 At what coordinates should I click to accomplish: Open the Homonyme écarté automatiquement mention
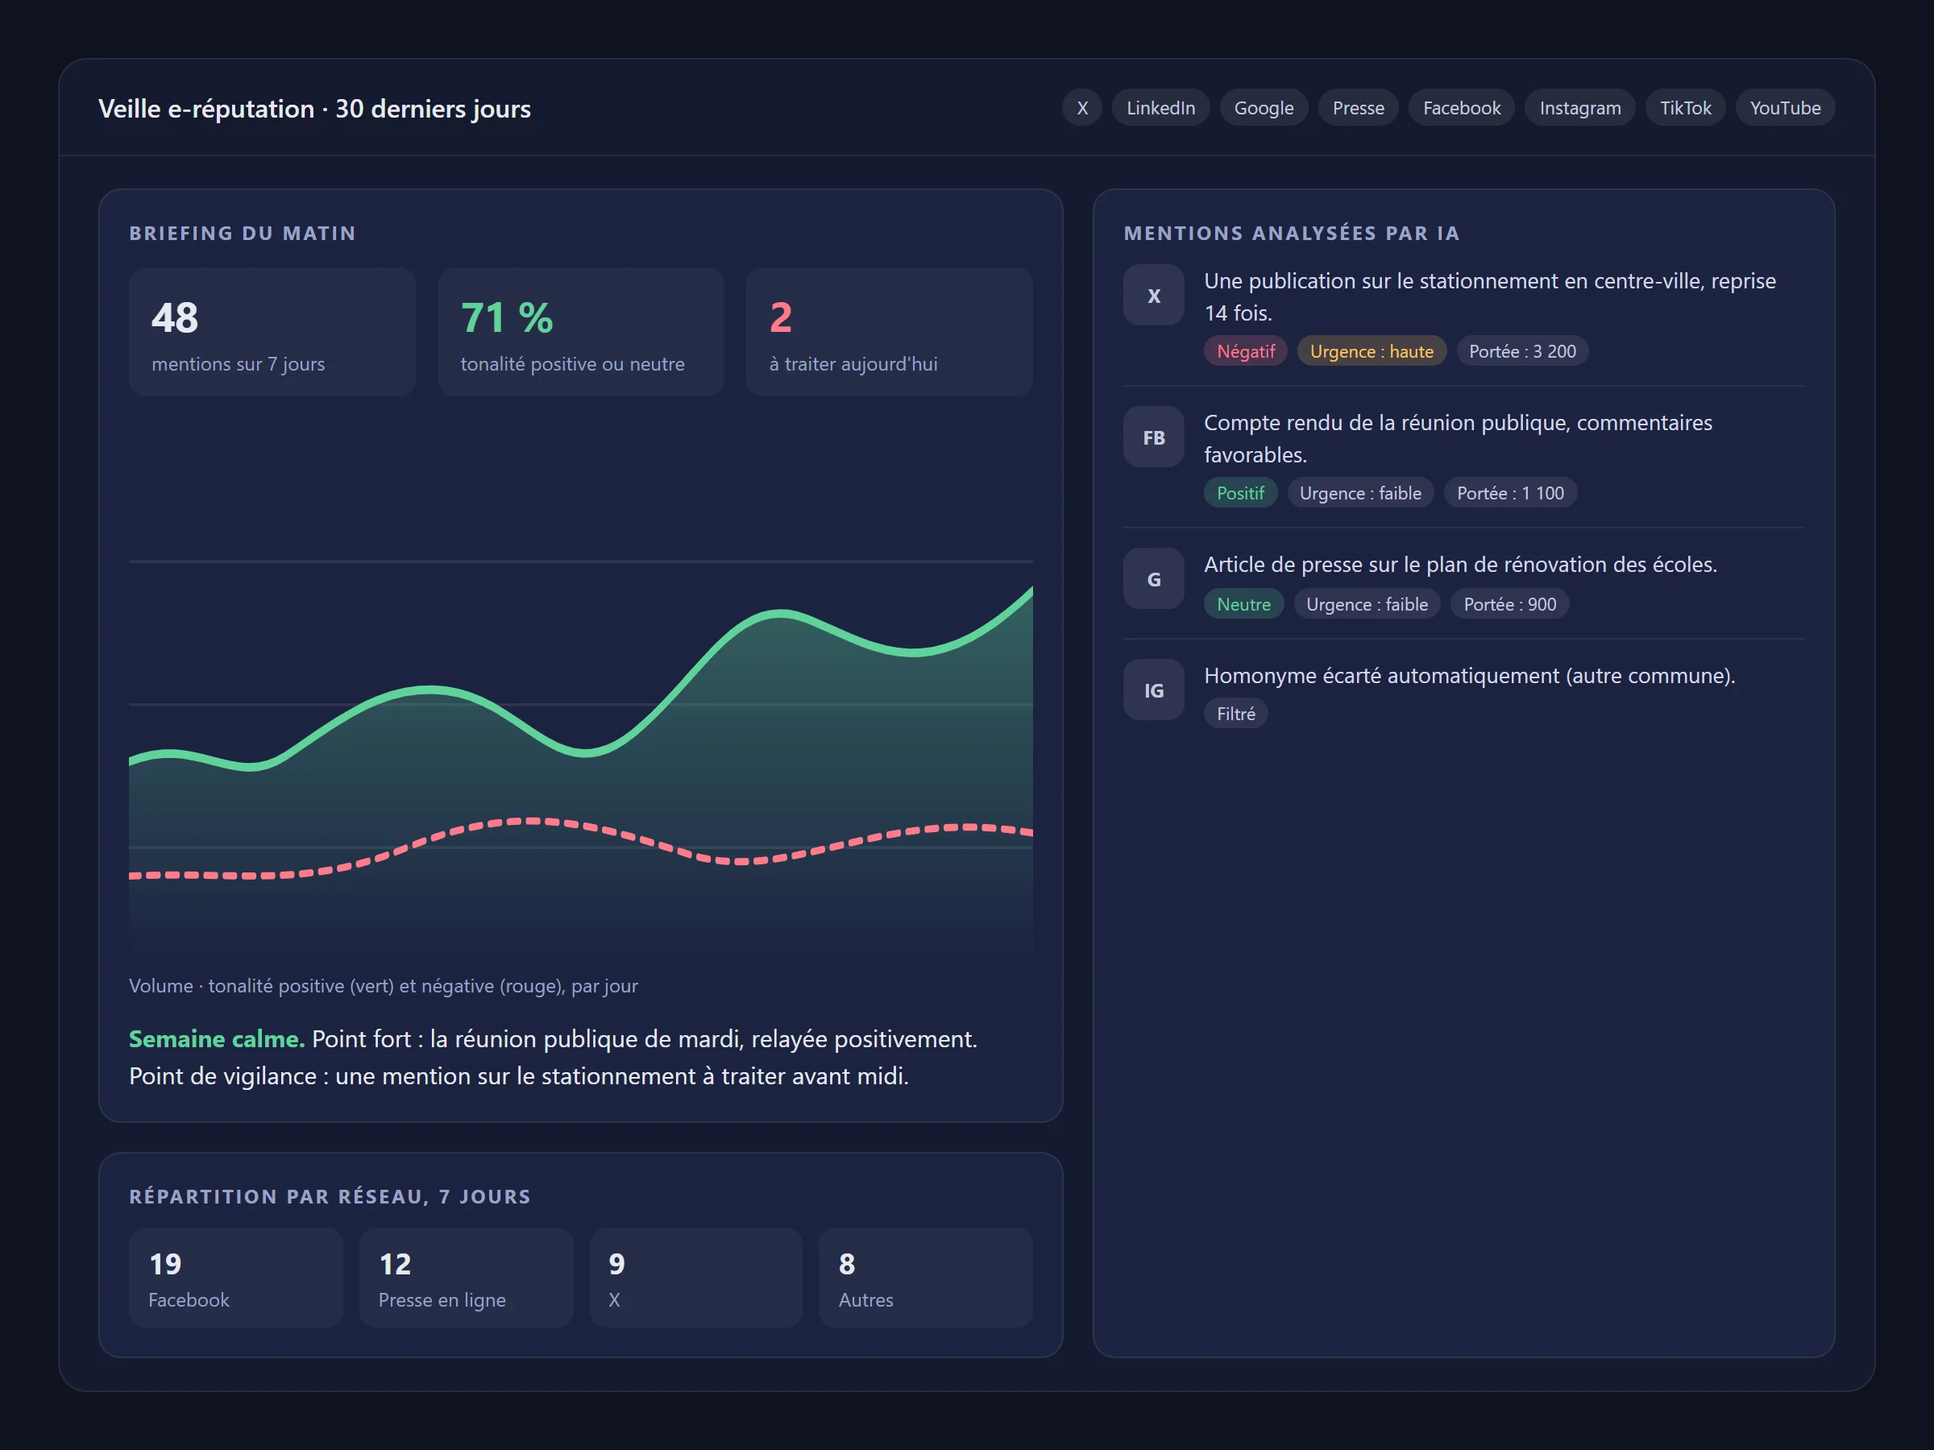(1469, 675)
